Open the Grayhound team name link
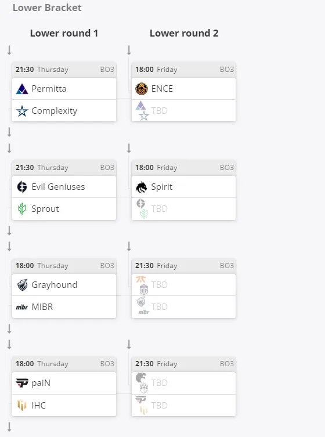Image resolution: width=325 pixels, height=437 pixels. coord(55,285)
